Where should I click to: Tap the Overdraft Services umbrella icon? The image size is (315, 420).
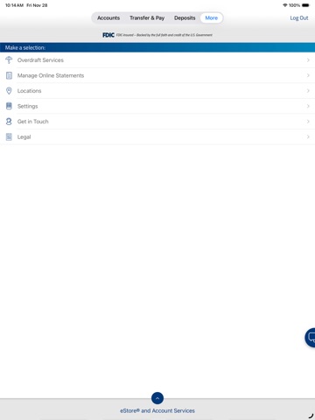pos(9,60)
